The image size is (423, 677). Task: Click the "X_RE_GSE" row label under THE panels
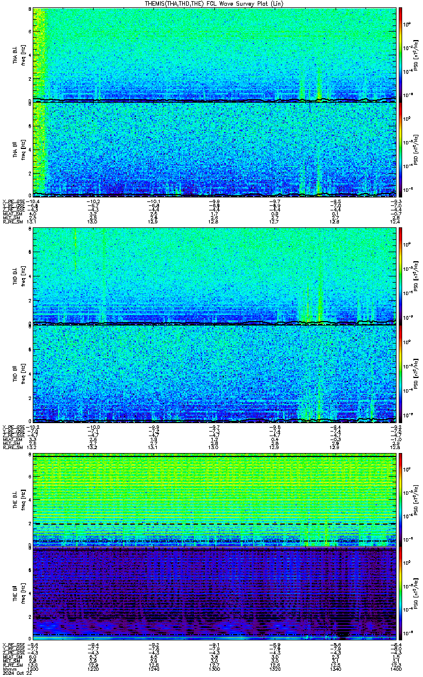tap(13, 644)
